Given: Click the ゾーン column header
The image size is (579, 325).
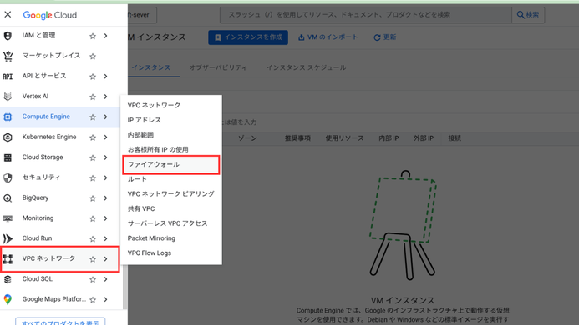Looking at the screenshot, I should pyautogui.click(x=247, y=138).
